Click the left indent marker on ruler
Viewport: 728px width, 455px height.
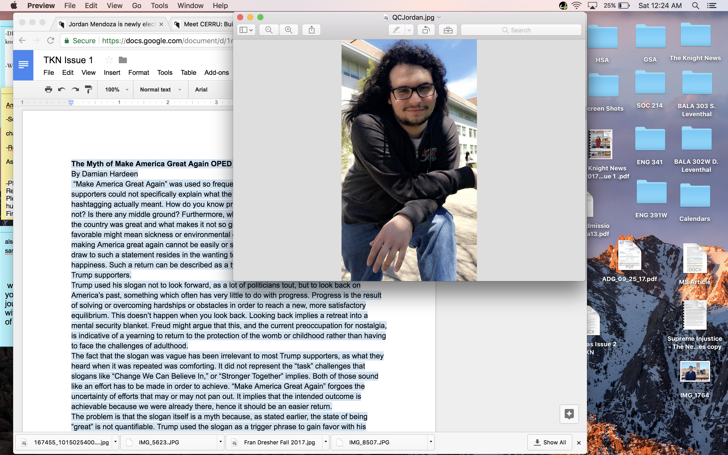coord(71,104)
